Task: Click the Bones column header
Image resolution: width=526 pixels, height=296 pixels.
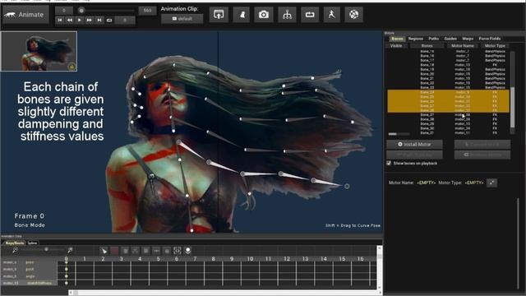Action: (427, 46)
